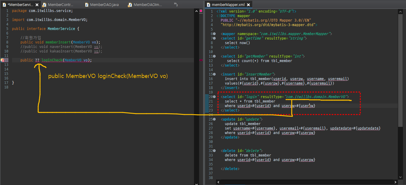Open the MemberDAOImpl editor tab

click(148, 5)
